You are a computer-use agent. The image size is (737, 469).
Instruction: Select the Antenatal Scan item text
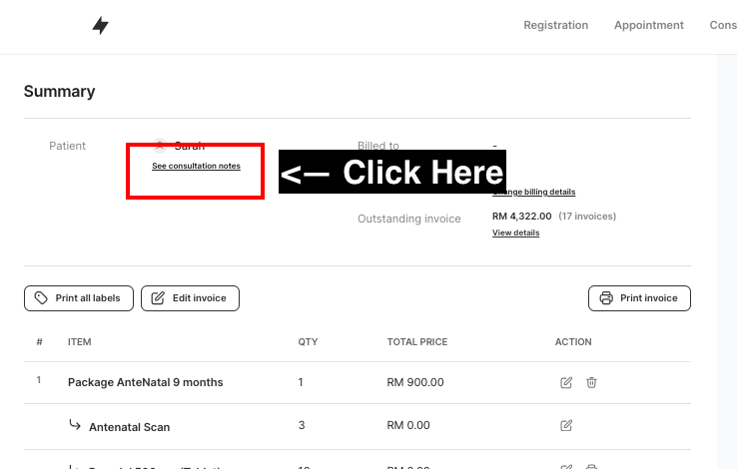(x=129, y=427)
